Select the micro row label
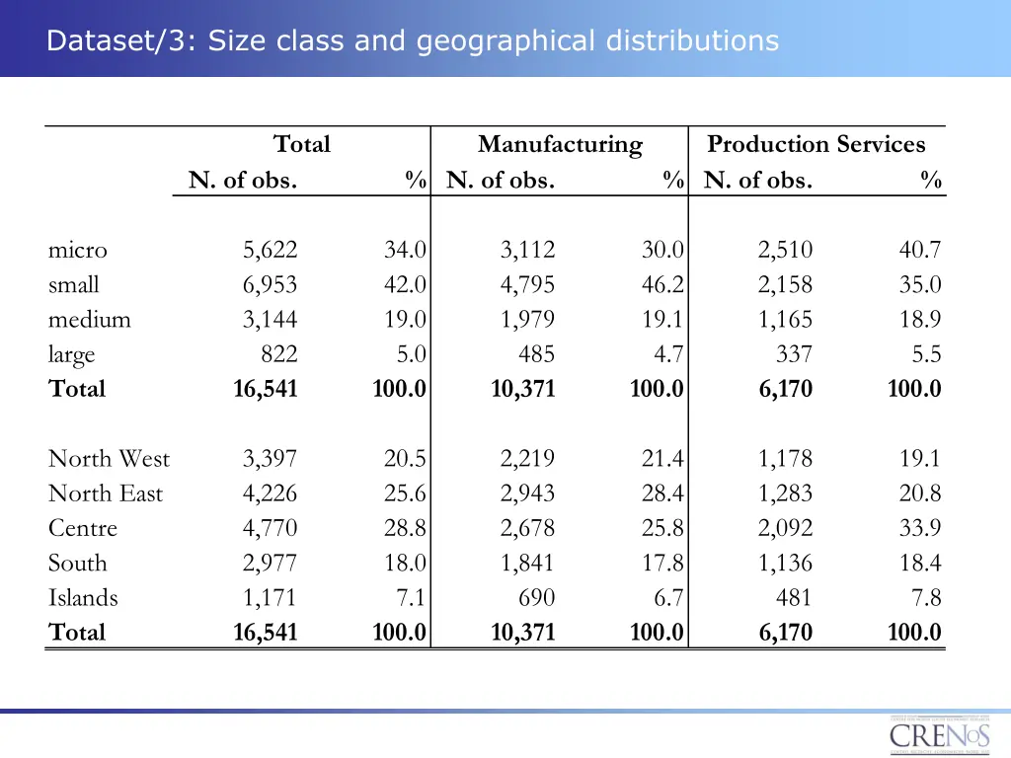1011x758 pixels. coord(76,250)
